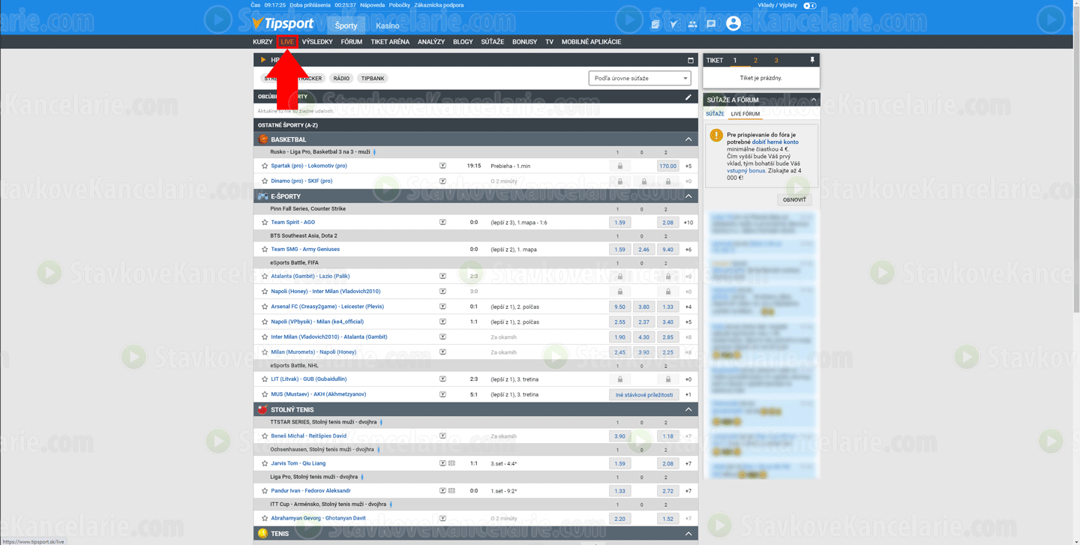Favorite the Spartak (pro) - Lokomotiv (pro) match star

265,166
